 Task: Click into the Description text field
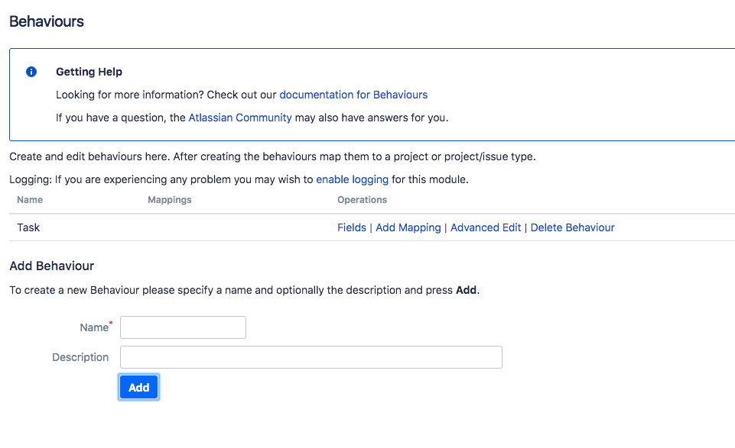click(x=311, y=357)
